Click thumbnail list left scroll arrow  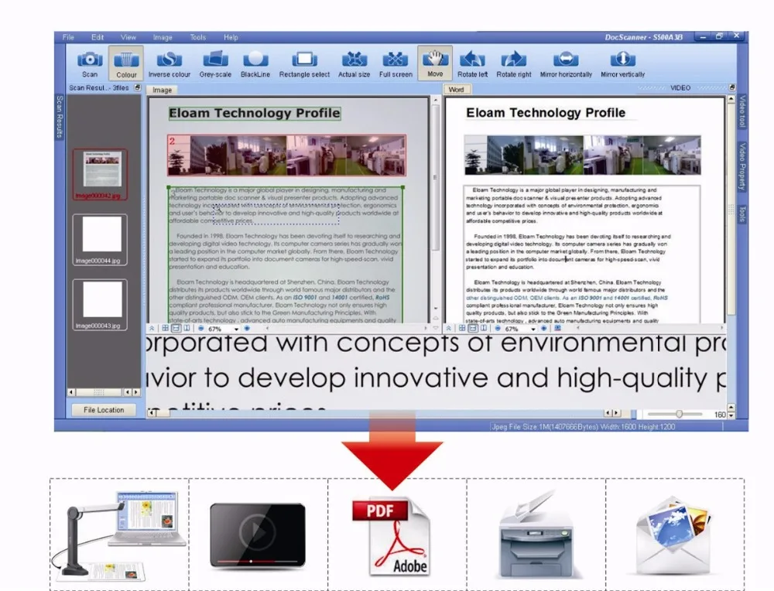tap(71, 392)
